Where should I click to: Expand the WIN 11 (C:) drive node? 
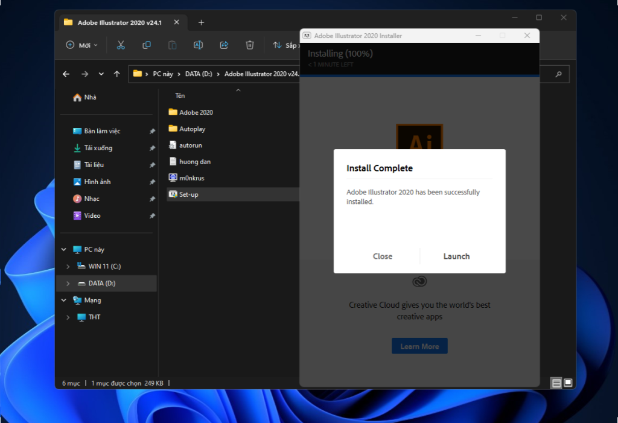[68, 267]
